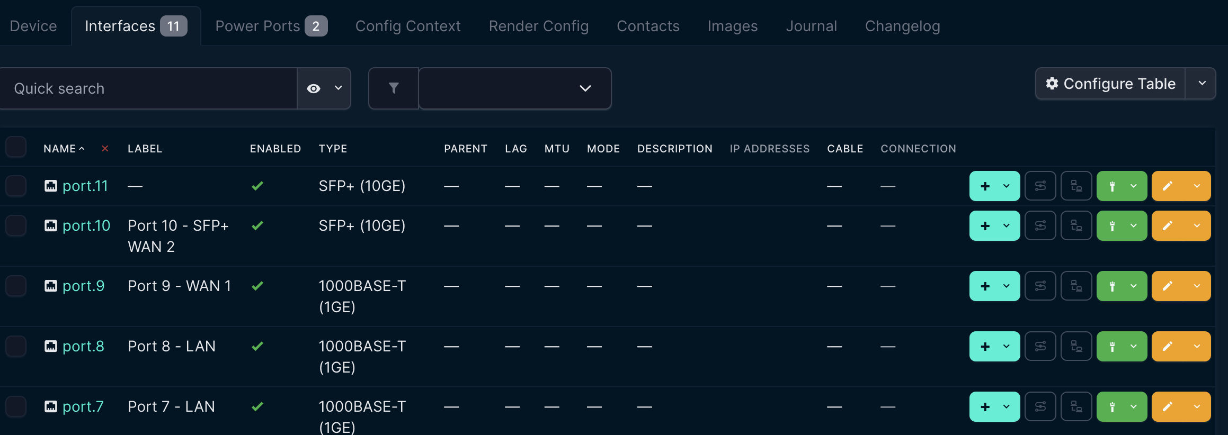Click the orange edit pencil for port.7
The width and height of the screenshot is (1228, 435).
(1168, 407)
